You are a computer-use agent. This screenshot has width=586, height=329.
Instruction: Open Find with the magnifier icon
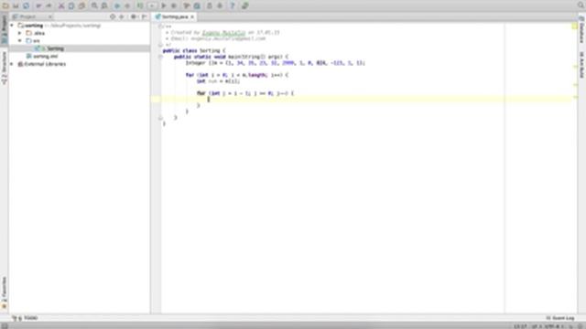click(x=94, y=5)
